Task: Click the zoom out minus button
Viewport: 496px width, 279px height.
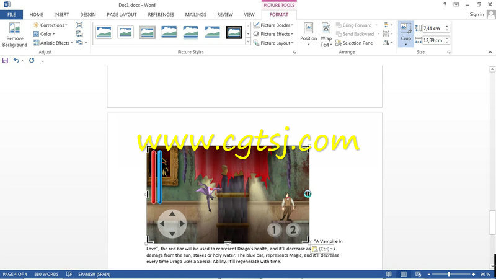Action: pyautogui.click(x=429, y=274)
